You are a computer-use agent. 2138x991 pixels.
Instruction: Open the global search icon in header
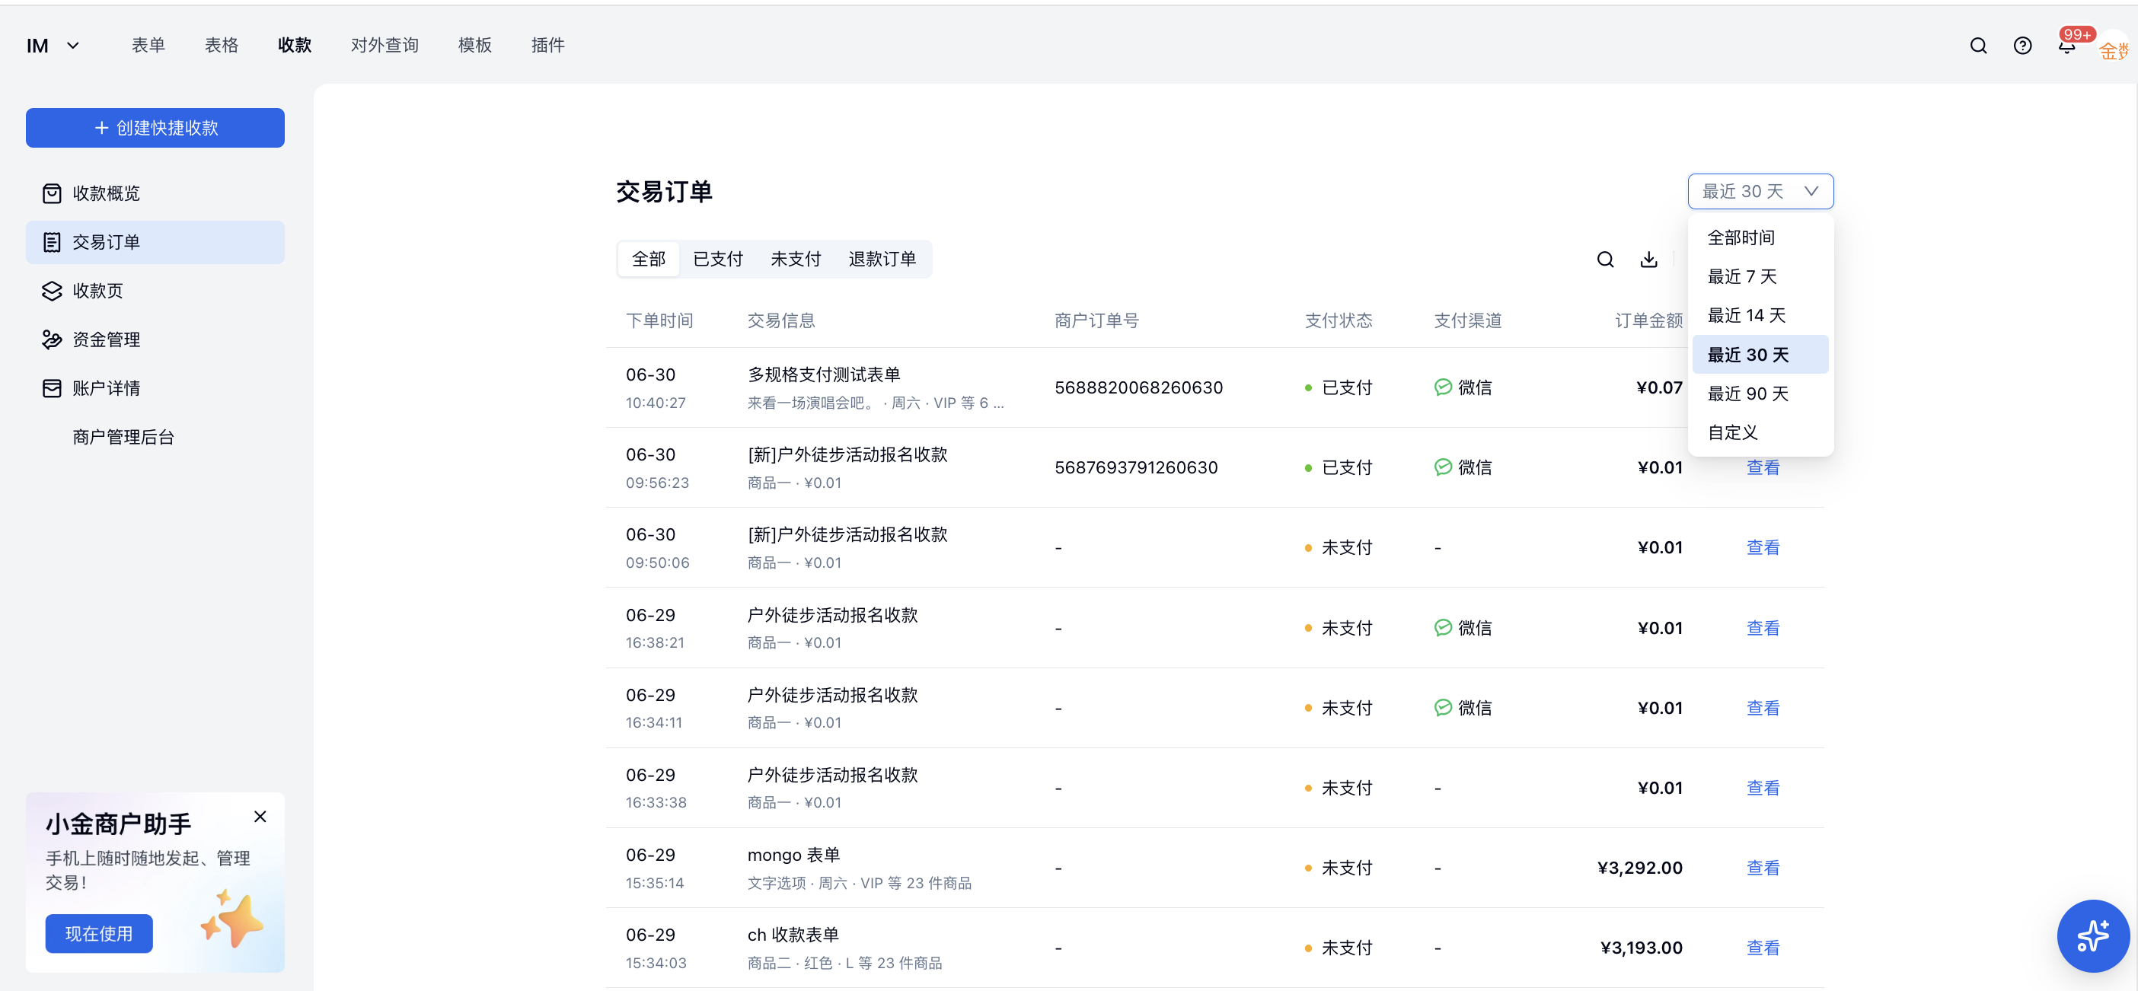[x=1978, y=46]
